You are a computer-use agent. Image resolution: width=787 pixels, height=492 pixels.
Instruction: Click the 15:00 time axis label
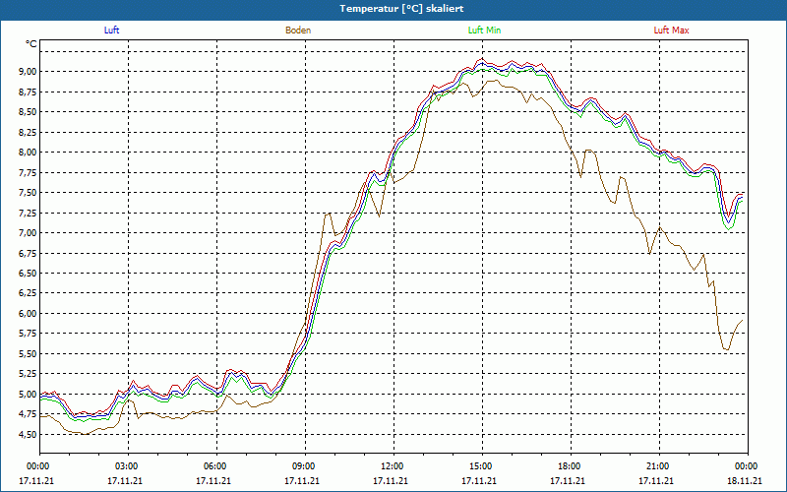click(x=482, y=466)
